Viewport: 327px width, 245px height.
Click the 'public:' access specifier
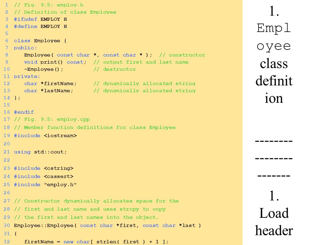coord(25,48)
